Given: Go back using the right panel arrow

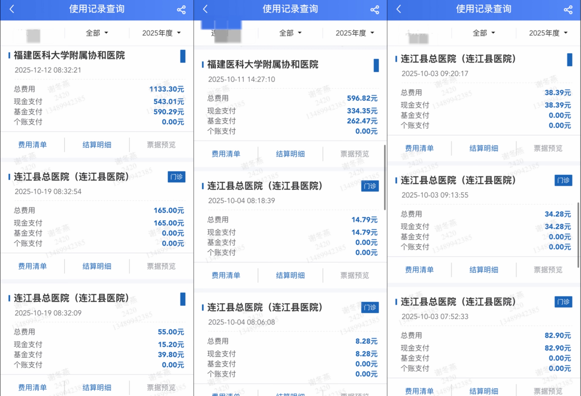Looking at the screenshot, I should point(399,9).
